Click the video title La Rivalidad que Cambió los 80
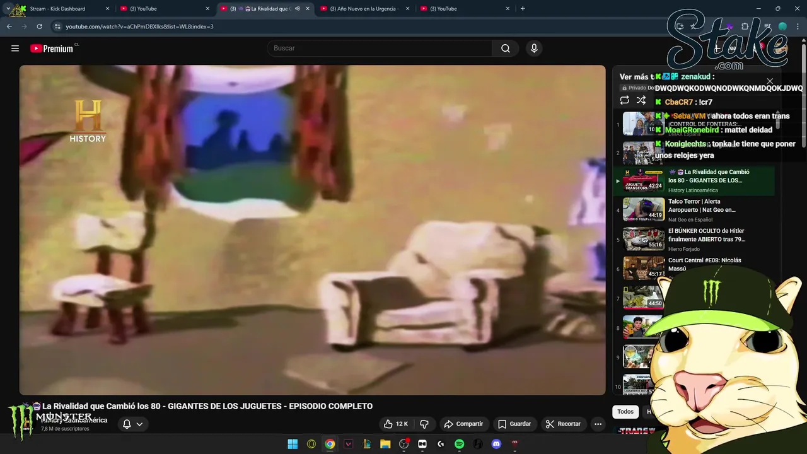Screen dimensions: 807x454 tap(207, 406)
